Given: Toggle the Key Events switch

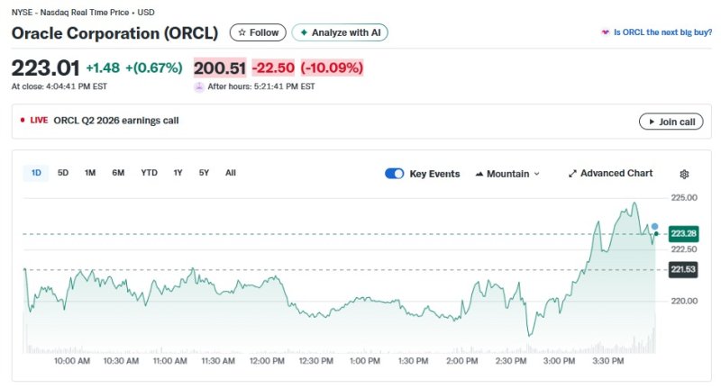Looking at the screenshot, I should (394, 174).
